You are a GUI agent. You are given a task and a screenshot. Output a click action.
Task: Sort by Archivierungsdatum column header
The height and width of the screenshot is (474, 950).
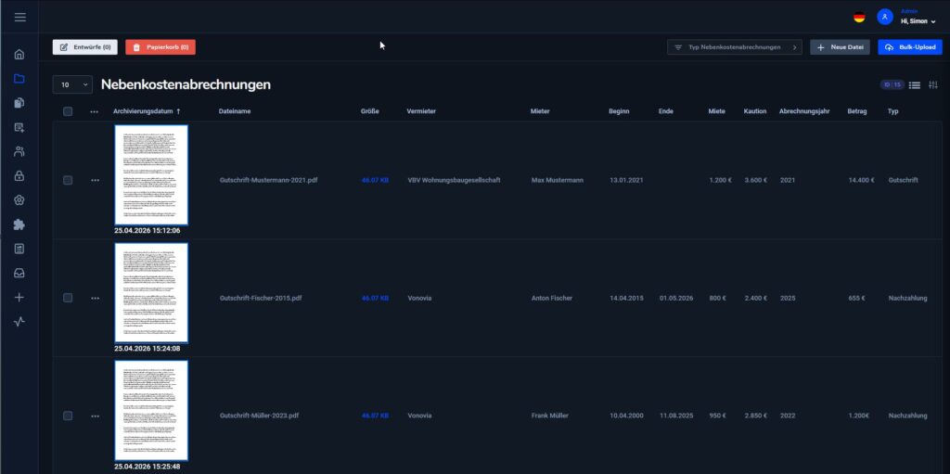(147, 111)
